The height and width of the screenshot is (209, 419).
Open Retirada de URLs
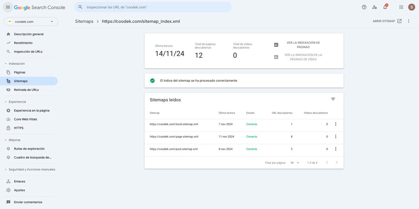29,90
